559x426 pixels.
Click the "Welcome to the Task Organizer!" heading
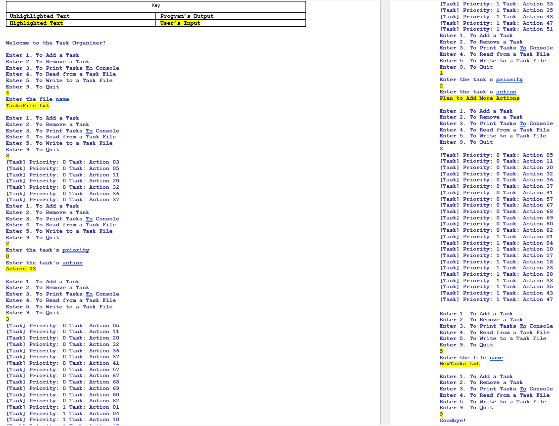[x=55, y=43]
